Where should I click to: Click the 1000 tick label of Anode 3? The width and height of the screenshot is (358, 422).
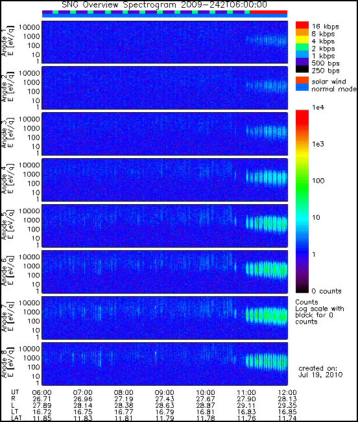(32, 128)
